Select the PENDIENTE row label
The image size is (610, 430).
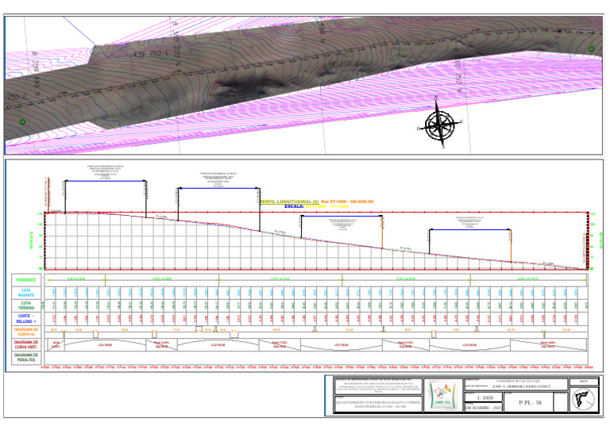coord(26,280)
